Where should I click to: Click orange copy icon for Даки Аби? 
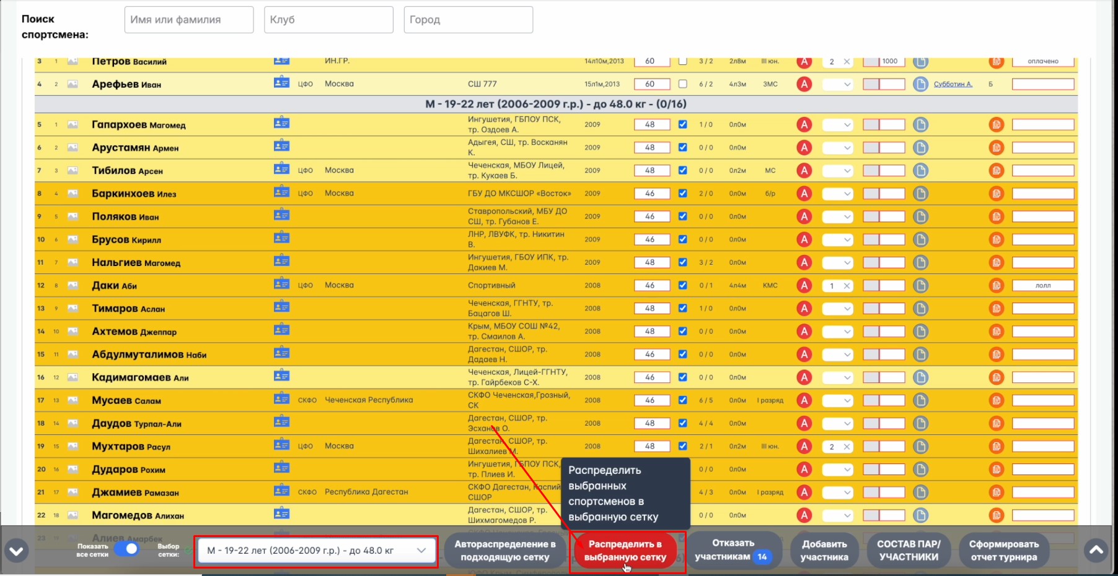pos(996,286)
